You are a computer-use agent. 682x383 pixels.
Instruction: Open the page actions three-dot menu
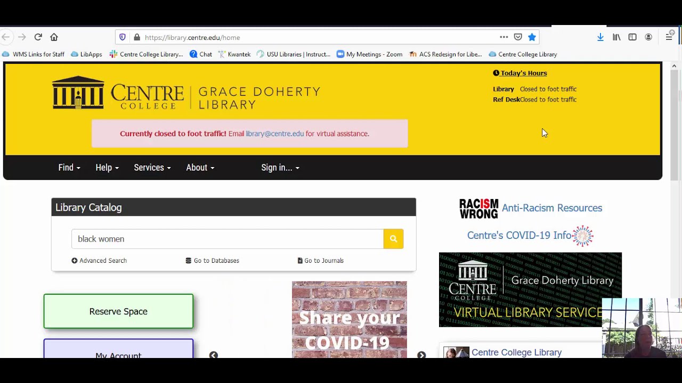tap(504, 37)
